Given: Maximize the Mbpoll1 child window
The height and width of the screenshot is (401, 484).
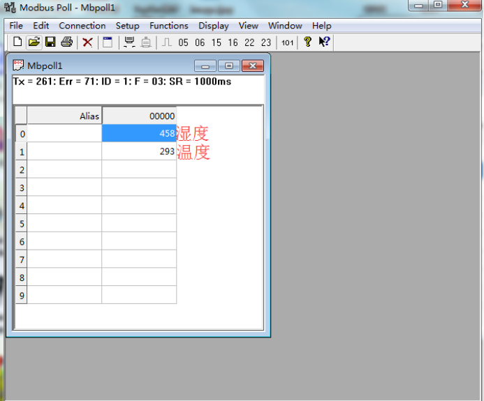Looking at the screenshot, I should [228, 66].
